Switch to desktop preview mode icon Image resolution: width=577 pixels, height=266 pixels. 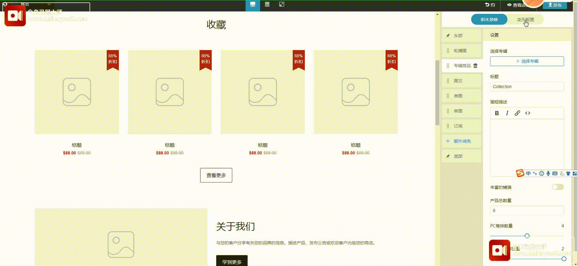[x=253, y=5]
